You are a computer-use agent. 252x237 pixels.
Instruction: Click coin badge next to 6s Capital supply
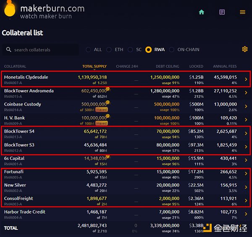108,156
